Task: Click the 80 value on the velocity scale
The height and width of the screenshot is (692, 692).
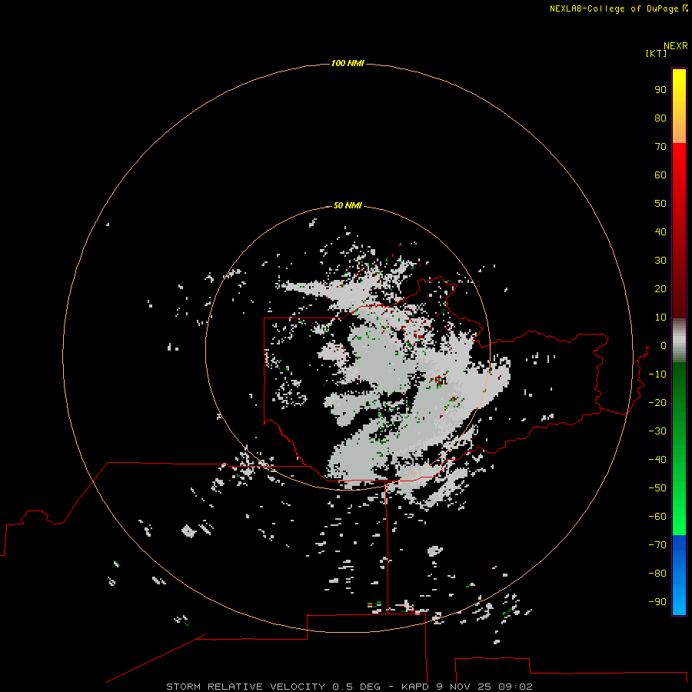Action: click(x=660, y=118)
